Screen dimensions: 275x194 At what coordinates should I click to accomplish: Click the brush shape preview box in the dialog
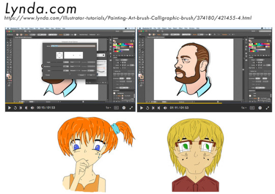pos(73,56)
